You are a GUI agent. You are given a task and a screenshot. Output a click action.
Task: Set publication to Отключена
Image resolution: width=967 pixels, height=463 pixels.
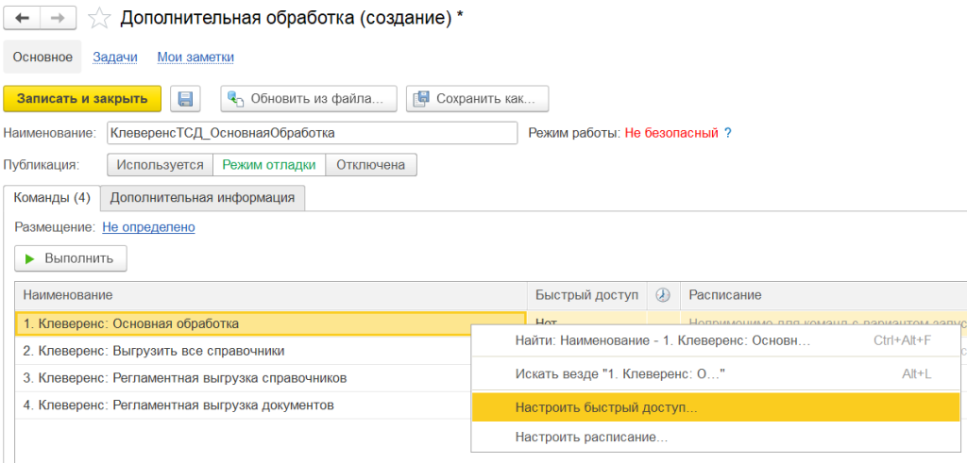click(370, 165)
